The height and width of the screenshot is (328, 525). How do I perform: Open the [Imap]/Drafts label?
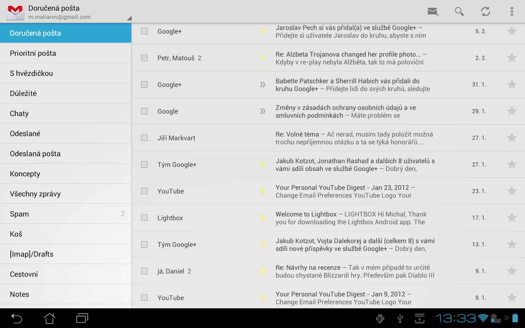tap(66, 254)
